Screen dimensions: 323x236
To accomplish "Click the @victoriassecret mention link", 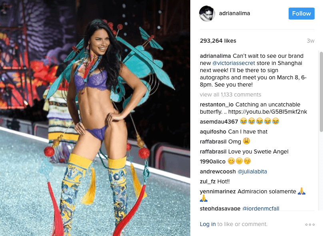I will pos(233,63).
